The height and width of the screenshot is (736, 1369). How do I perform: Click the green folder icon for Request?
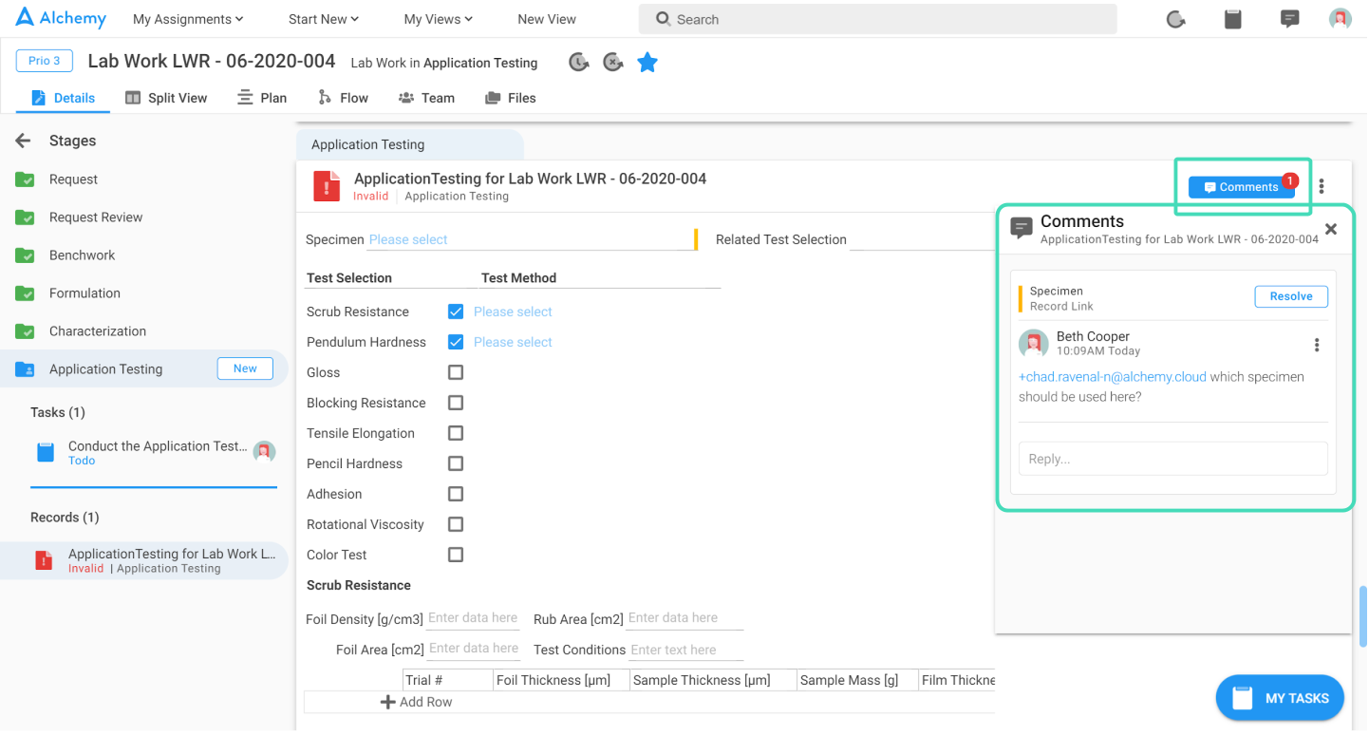(25, 179)
